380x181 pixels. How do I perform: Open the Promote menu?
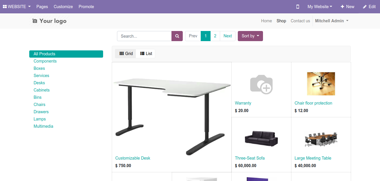86,7
